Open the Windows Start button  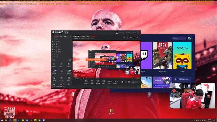pyautogui.click(x=2, y=120)
